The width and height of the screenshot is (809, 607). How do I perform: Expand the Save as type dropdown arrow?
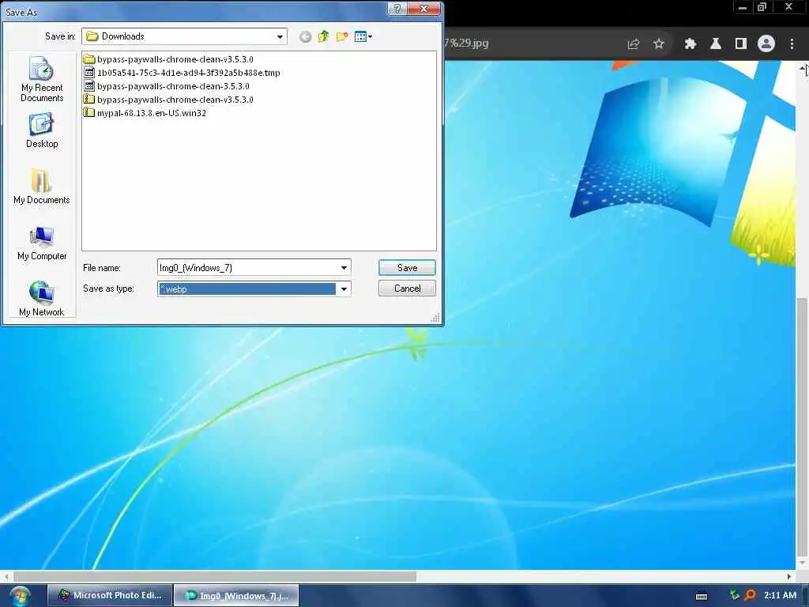pos(344,288)
